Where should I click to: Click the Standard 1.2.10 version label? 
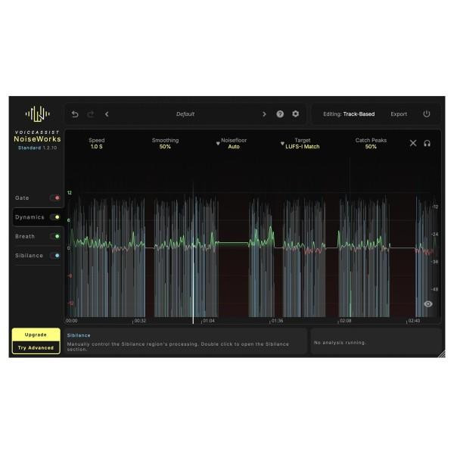[37, 148]
